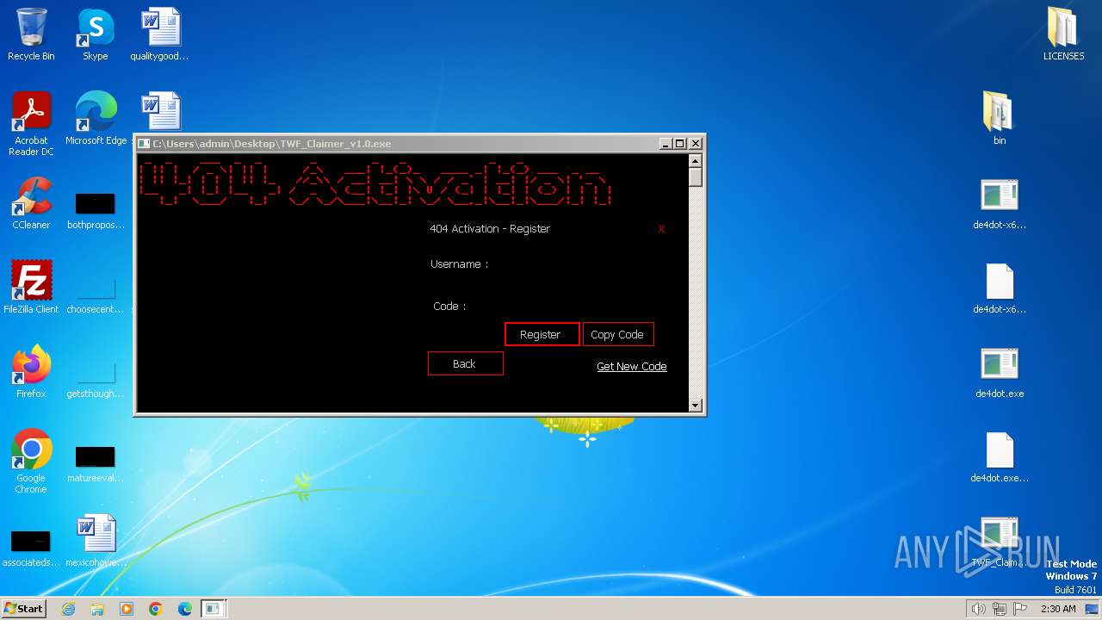1102x620 pixels.
Task: Click the console scrollbar down arrow
Action: [x=696, y=405]
